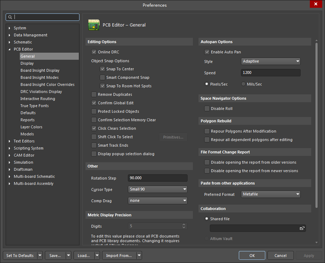This screenshot has height=263, width=325.
Task: Focus the preferences search box
Action: click(42, 17)
